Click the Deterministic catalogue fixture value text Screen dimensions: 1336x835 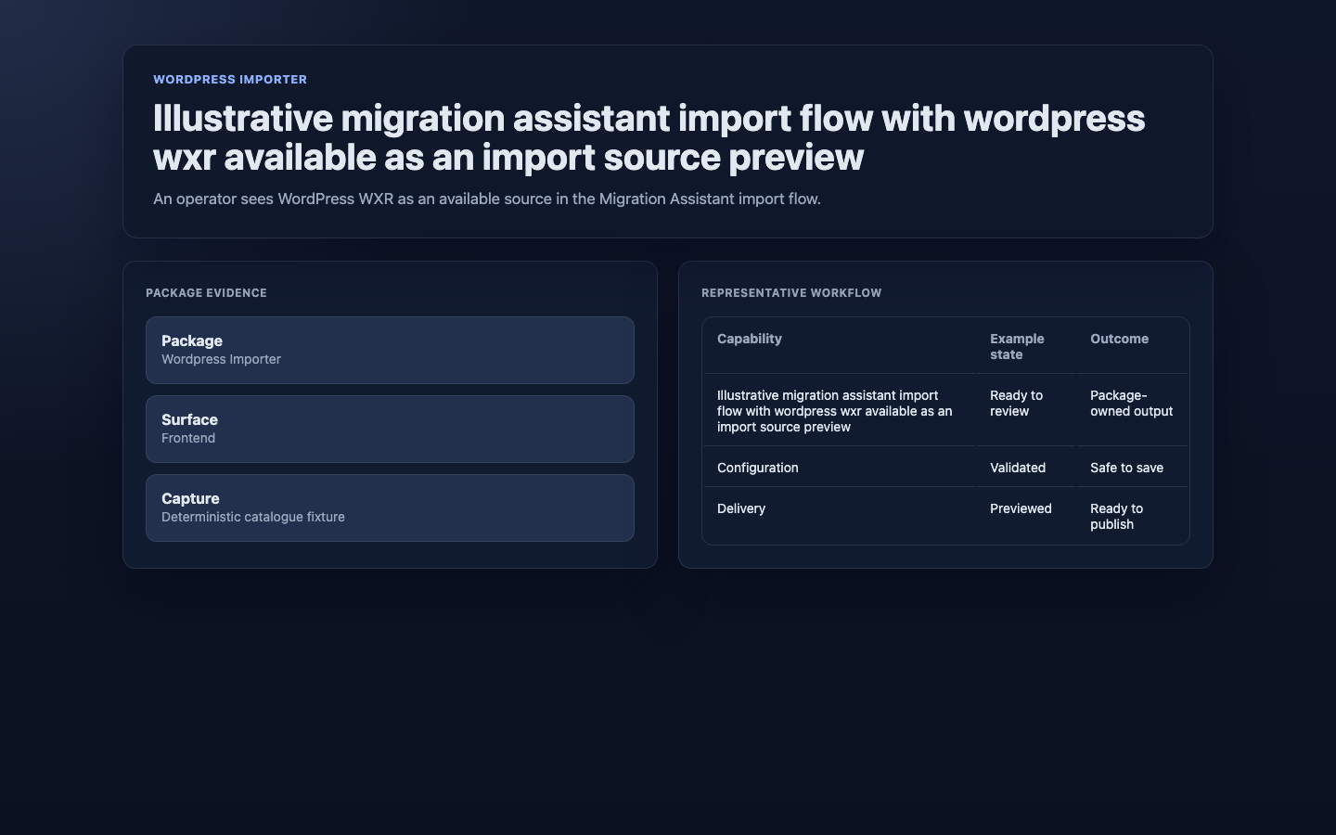pos(253,518)
